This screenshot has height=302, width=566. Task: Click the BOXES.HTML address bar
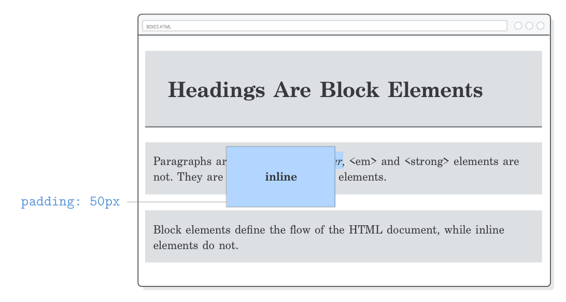pyautogui.click(x=325, y=25)
